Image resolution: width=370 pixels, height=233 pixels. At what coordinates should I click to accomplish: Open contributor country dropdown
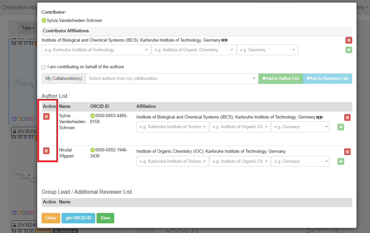tap(267, 50)
